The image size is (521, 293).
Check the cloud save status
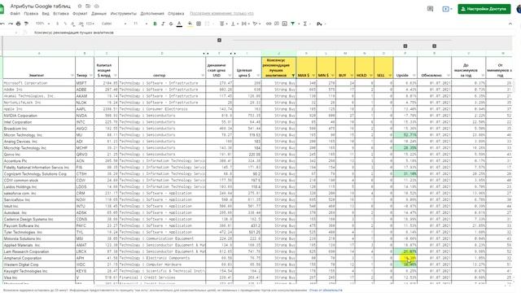97,6
